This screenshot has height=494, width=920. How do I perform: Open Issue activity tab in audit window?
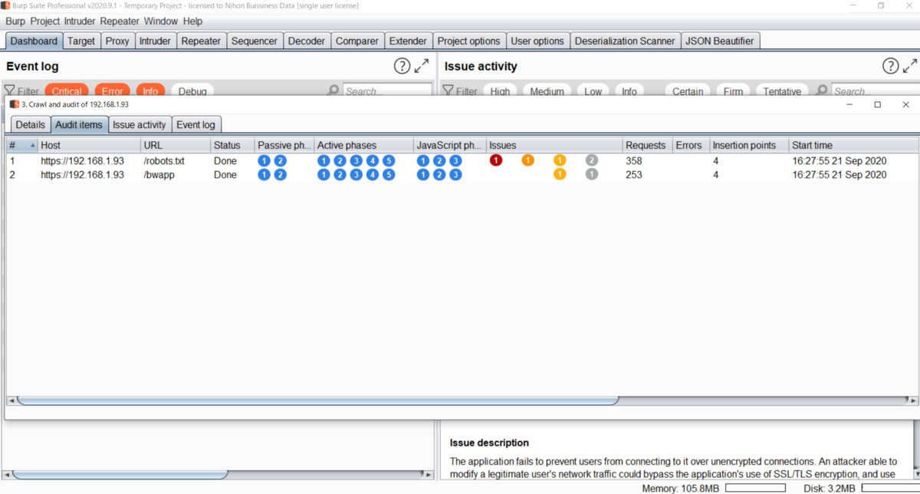coord(140,124)
